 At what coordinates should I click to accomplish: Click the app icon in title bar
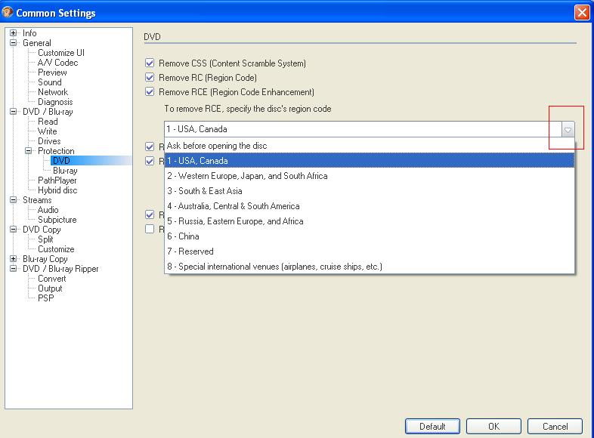pos(8,13)
